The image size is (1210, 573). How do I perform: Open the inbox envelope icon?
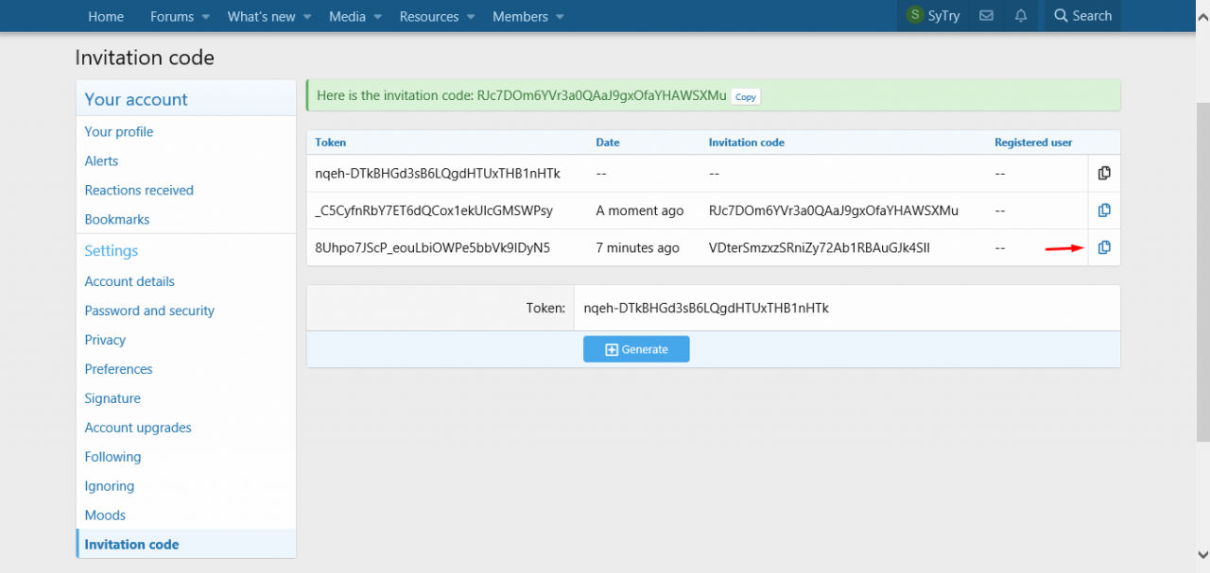click(x=986, y=16)
